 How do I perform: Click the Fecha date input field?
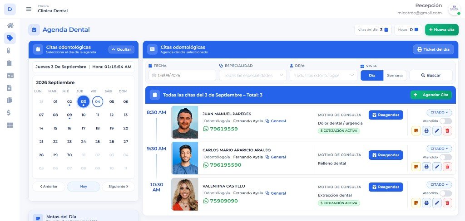pyautogui.click(x=182, y=75)
